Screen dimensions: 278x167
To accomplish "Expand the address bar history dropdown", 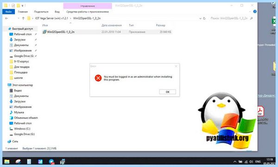I will 200,18.
